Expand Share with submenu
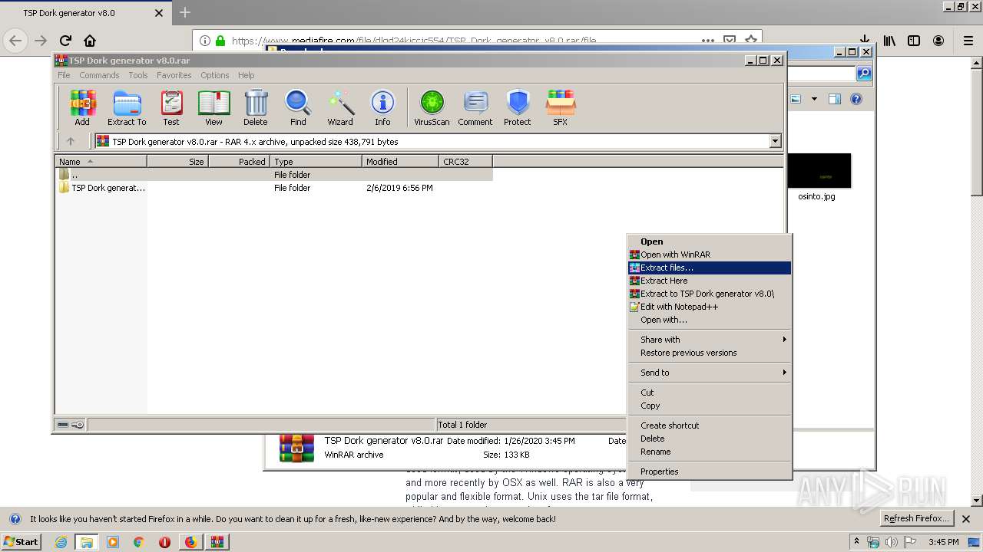The image size is (983, 552). click(x=710, y=340)
